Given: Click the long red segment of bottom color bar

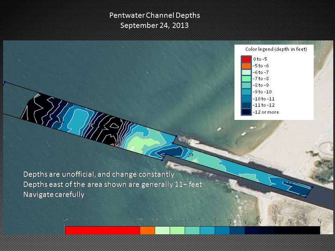Looking at the screenshot, I should point(102,230).
